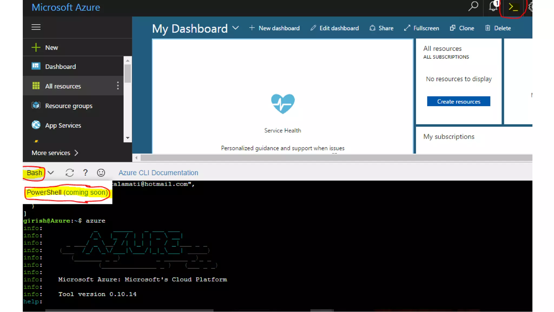
Task: Toggle the hamburger menu icon
Action: (36, 27)
